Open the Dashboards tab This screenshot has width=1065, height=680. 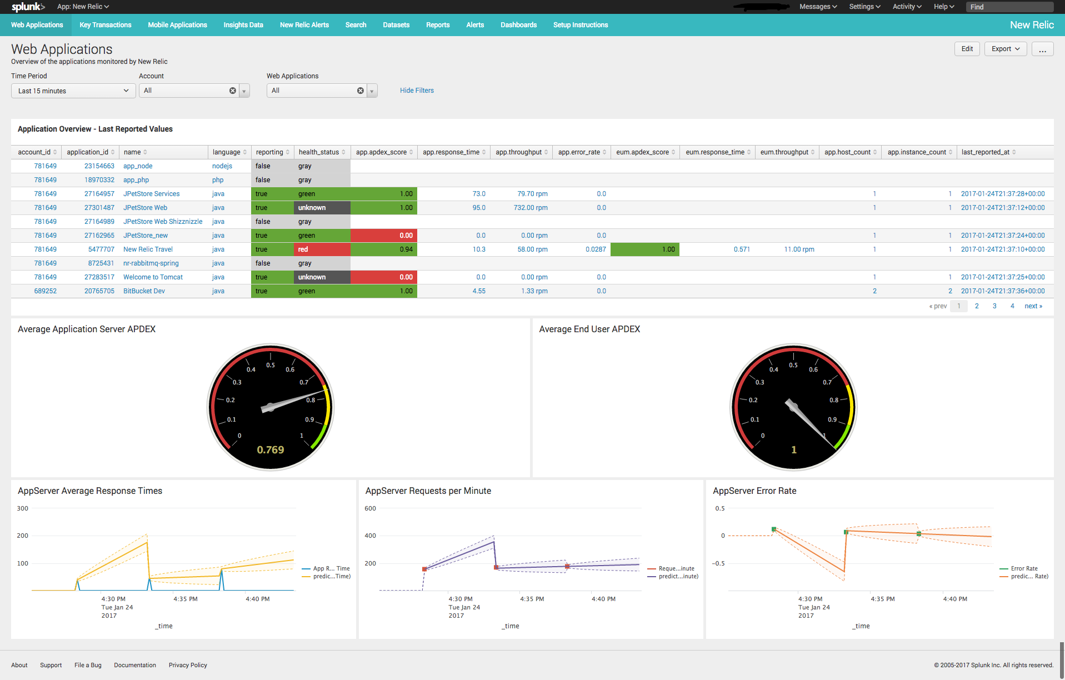coord(518,25)
